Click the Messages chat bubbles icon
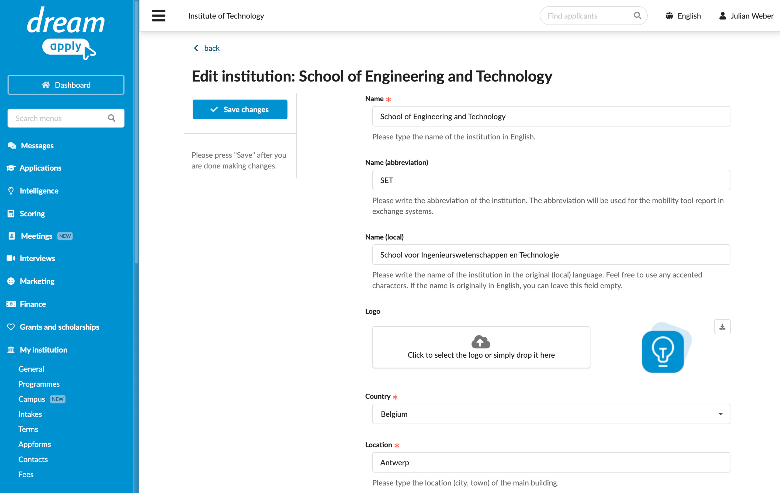 (12, 146)
